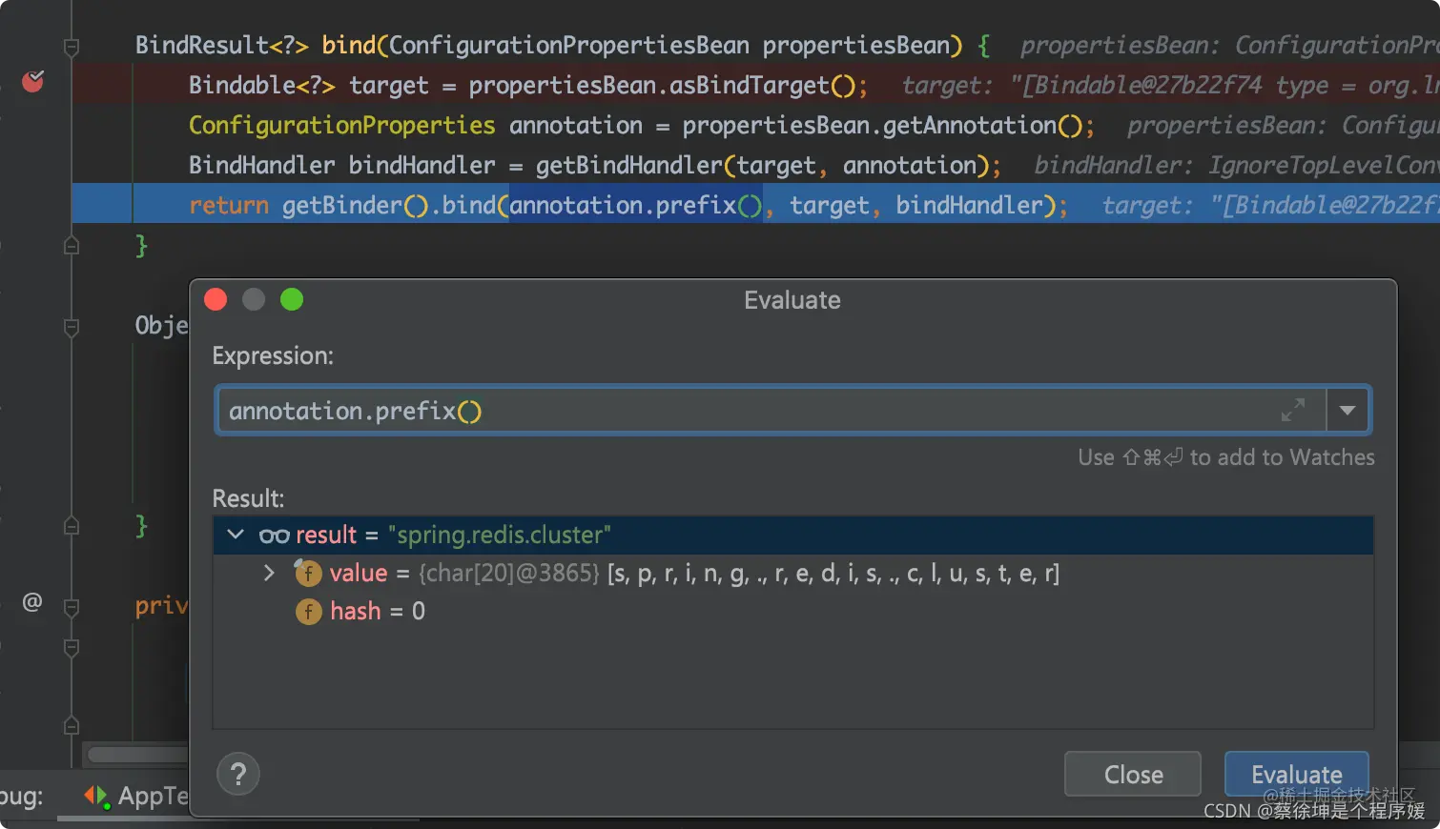Click the breakpoint marker in the gutter

pyautogui.click(x=32, y=81)
